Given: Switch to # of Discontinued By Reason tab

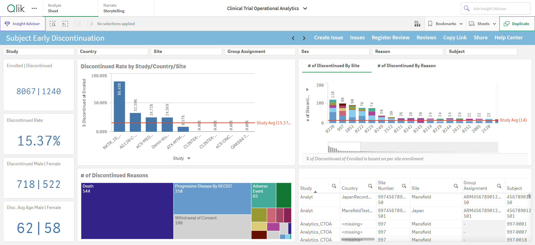Looking at the screenshot, I should [x=406, y=66].
